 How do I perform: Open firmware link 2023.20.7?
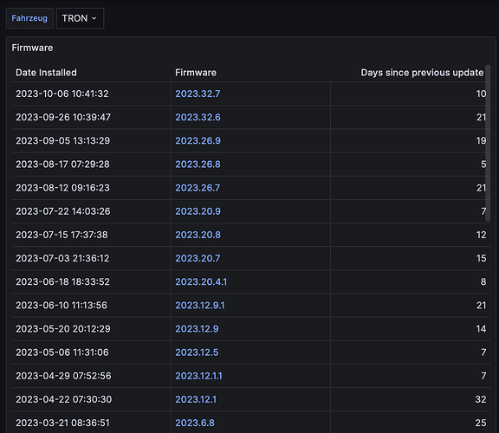(198, 258)
